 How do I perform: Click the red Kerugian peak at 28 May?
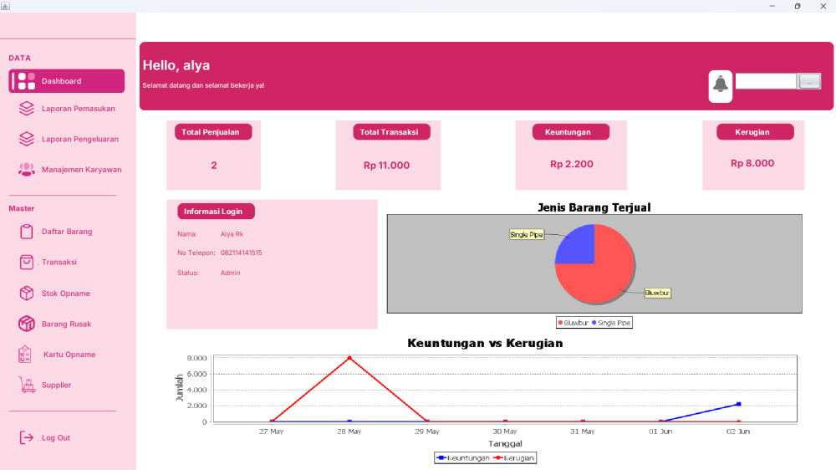[349, 358]
